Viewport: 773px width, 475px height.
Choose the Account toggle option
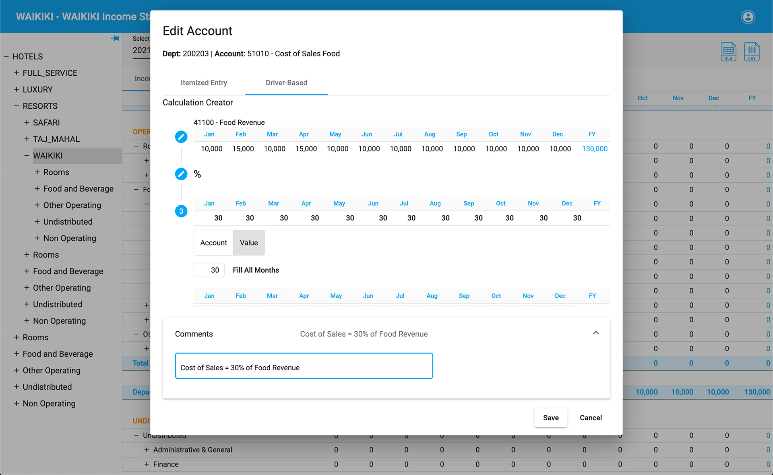[214, 243]
